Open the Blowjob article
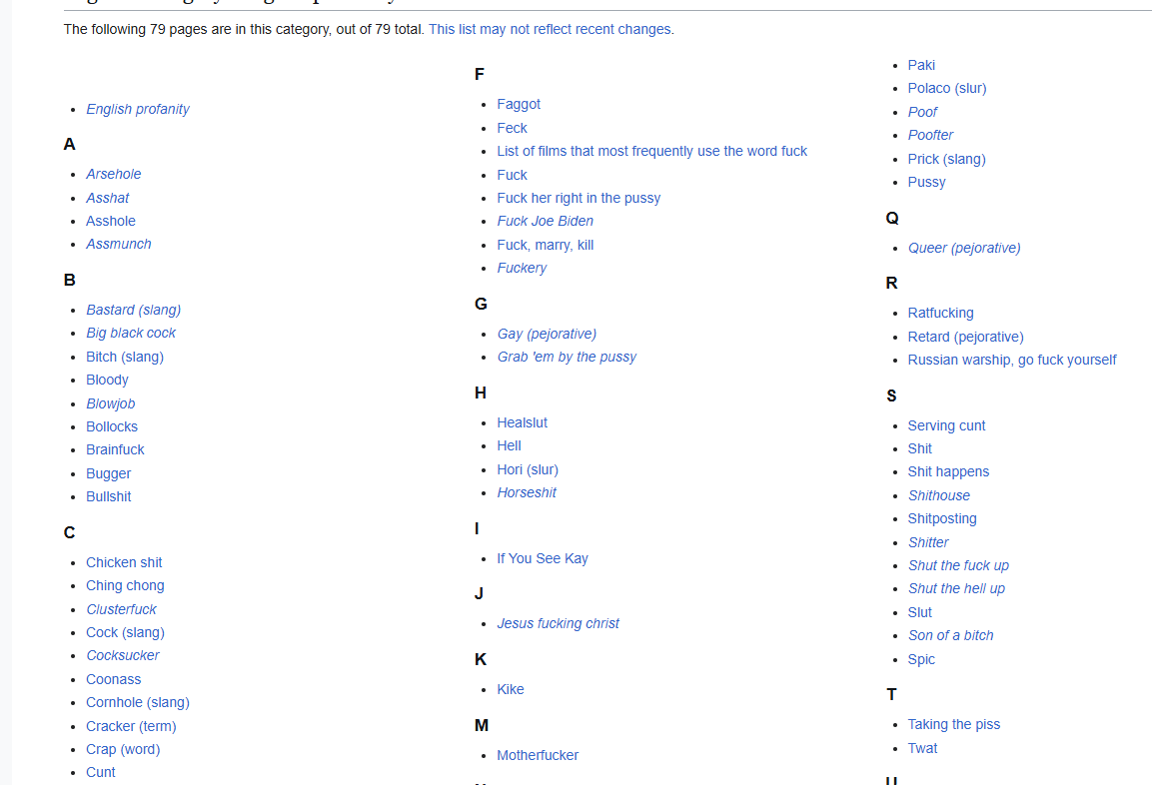The width and height of the screenshot is (1152, 785). click(110, 403)
